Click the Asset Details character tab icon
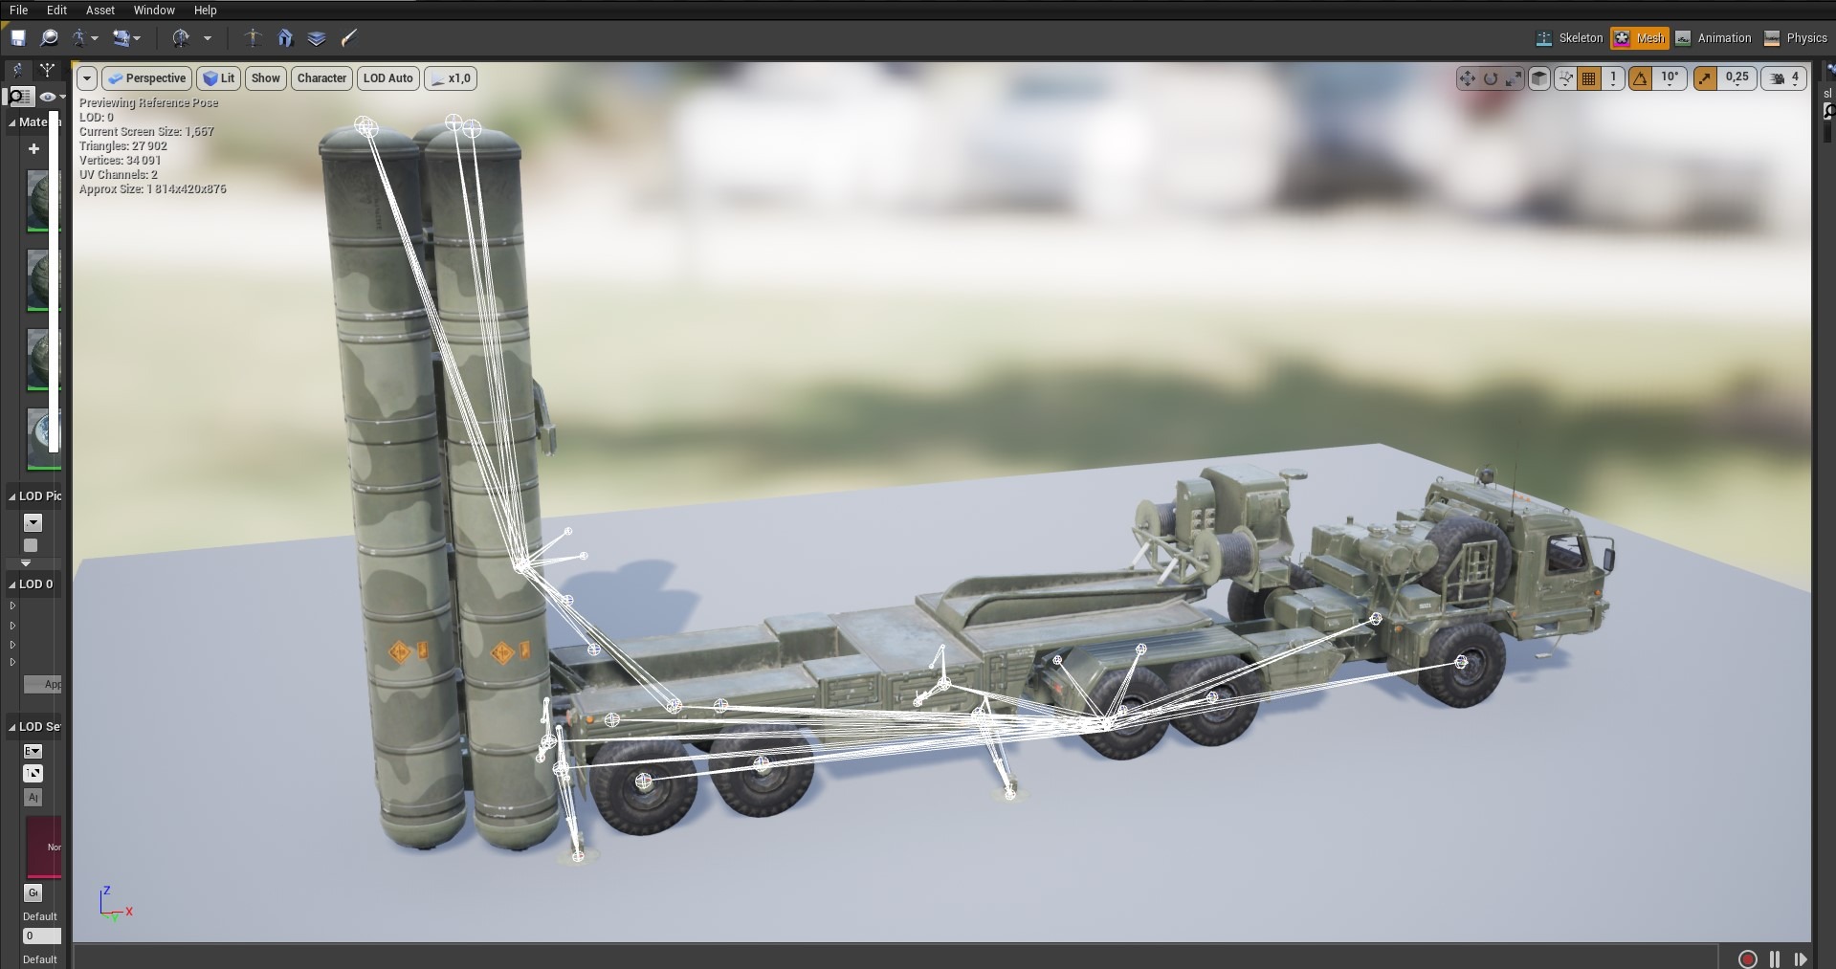The height and width of the screenshot is (969, 1836). tap(17, 70)
